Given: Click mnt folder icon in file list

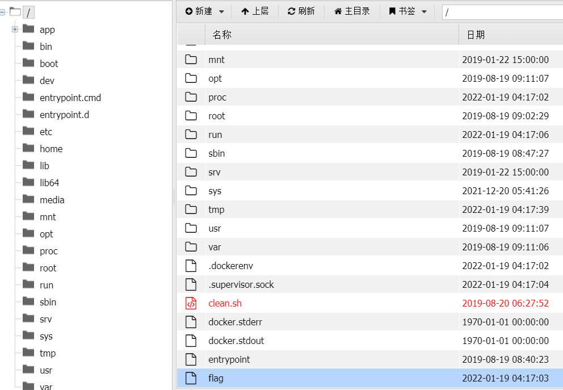Looking at the screenshot, I should 191,59.
